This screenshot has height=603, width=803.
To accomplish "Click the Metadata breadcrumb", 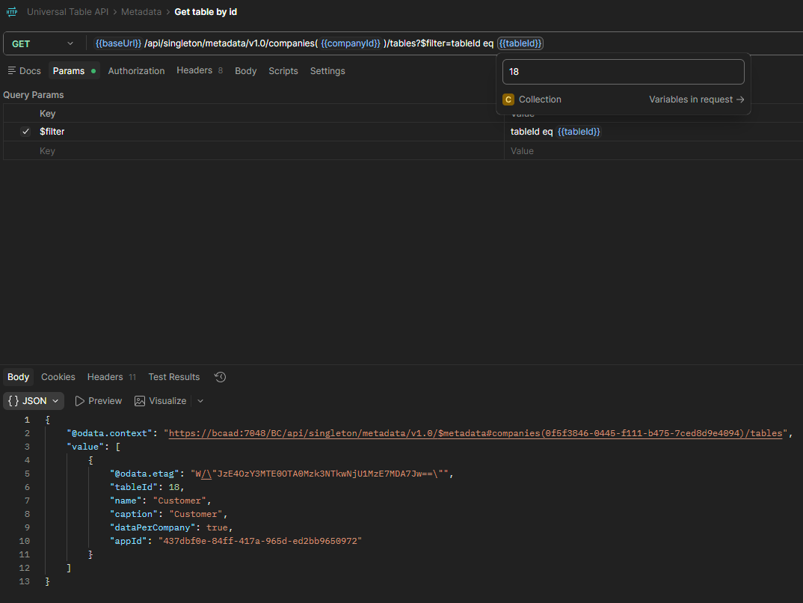I will click(x=141, y=12).
